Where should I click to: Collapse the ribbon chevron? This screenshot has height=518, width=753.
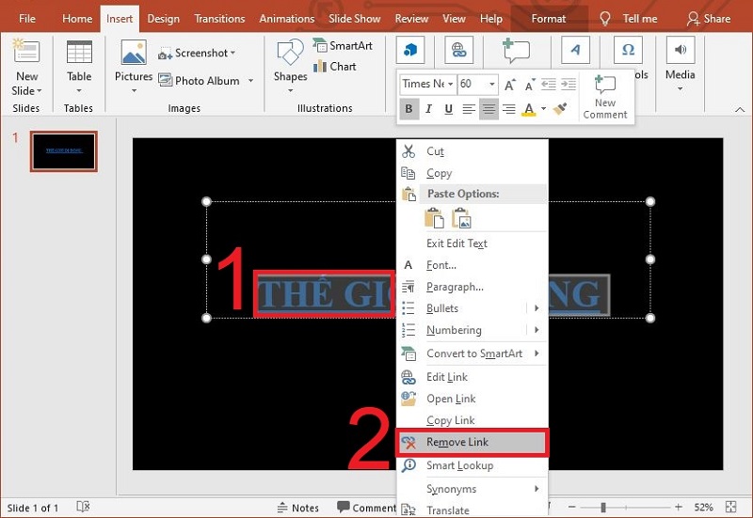(740, 110)
